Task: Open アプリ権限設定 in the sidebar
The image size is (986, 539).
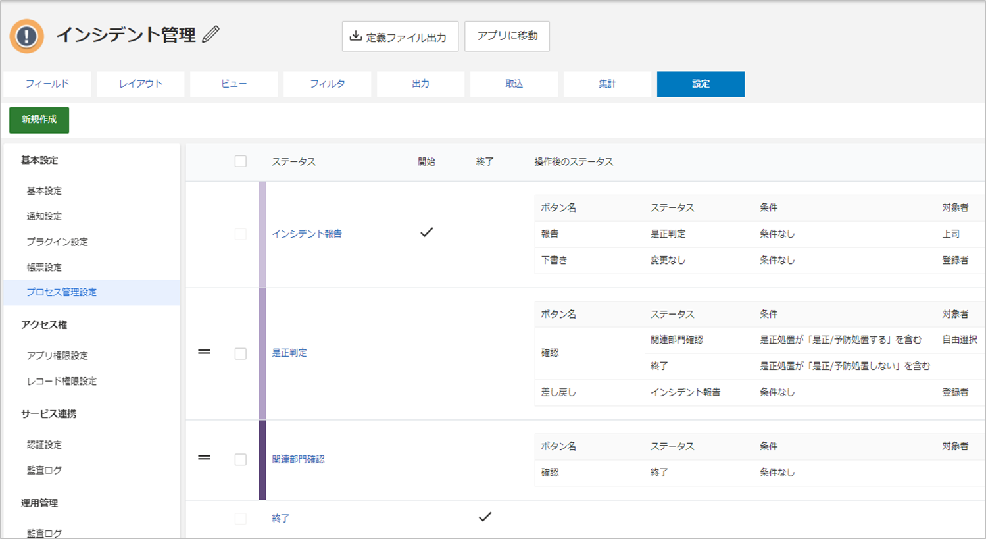Action: (57, 355)
